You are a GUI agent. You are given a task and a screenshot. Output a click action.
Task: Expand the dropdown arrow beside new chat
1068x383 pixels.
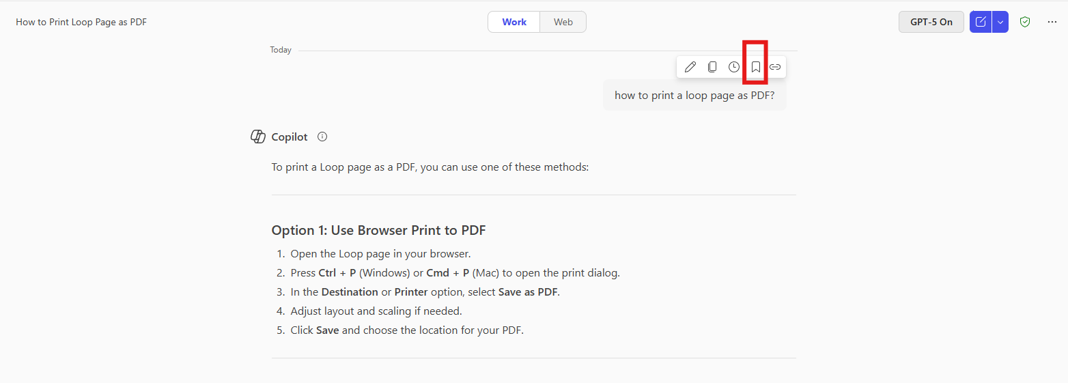[x=1000, y=22]
